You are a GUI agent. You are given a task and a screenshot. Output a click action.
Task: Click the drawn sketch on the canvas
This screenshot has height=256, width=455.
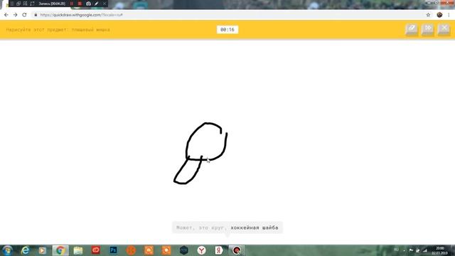click(x=200, y=154)
